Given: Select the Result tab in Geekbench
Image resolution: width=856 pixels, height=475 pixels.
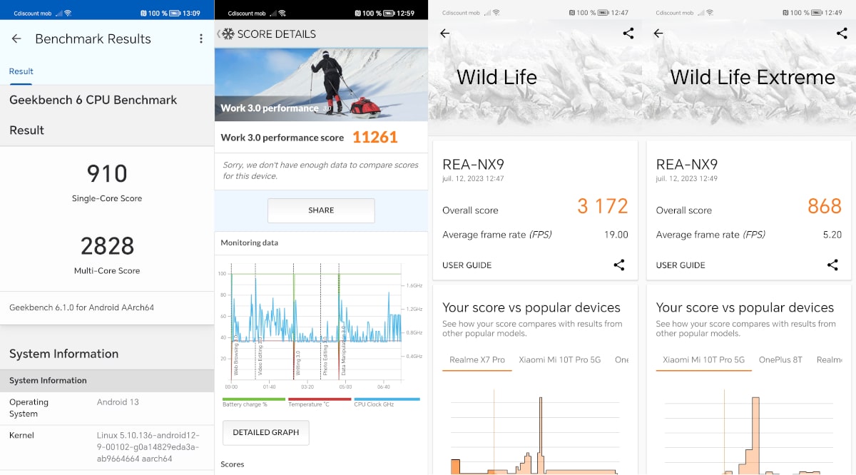Looking at the screenshot, I should (x=21, y=71).
